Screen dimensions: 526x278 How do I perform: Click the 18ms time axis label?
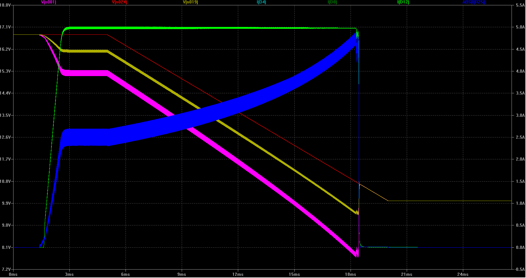(x=351, y=275)
